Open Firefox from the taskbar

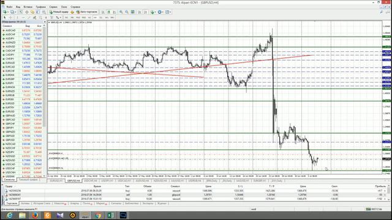coord(35,215)
